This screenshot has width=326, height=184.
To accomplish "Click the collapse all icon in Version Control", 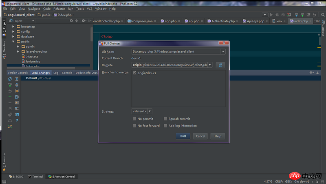I will click(17, 85).
